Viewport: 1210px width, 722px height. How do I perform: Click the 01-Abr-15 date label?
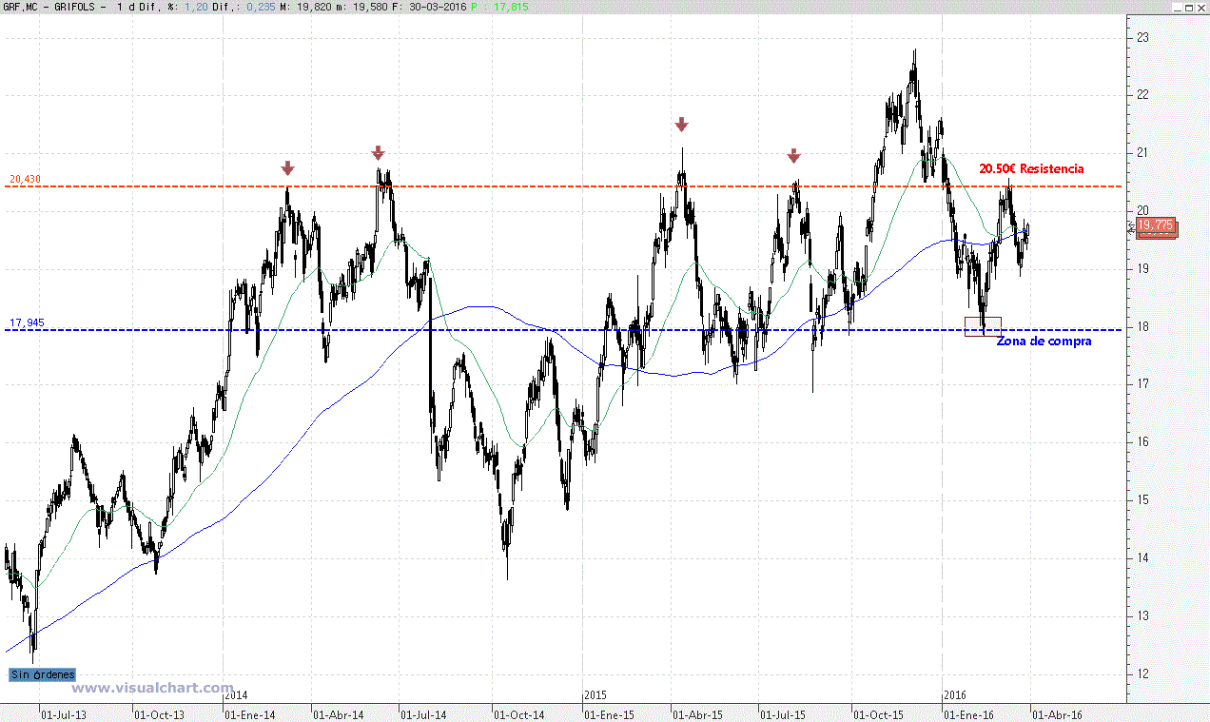[698, 714]
